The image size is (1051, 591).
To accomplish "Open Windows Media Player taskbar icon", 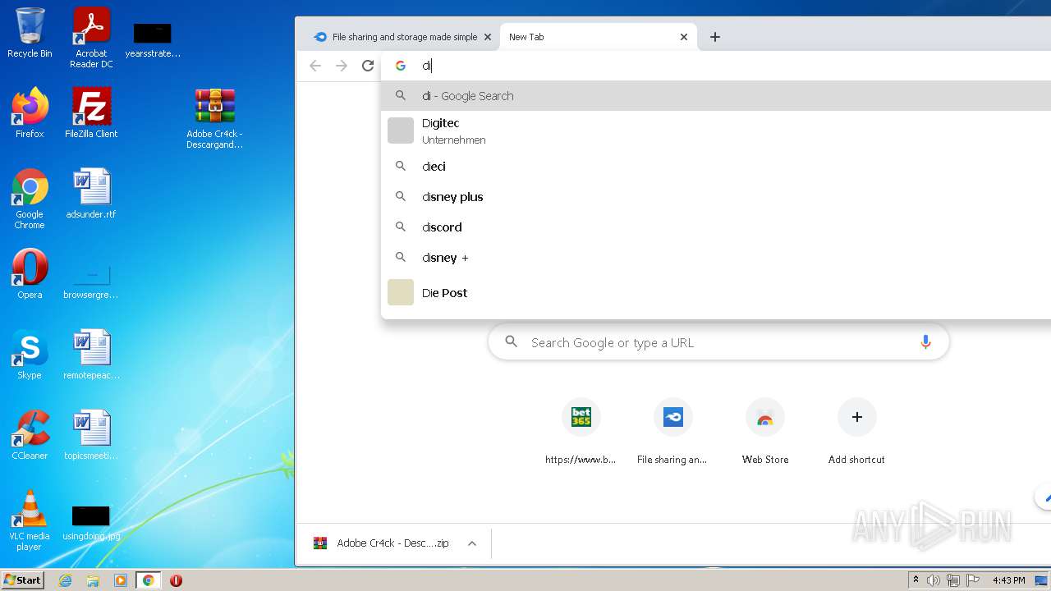I will click(x=121, y=580).
